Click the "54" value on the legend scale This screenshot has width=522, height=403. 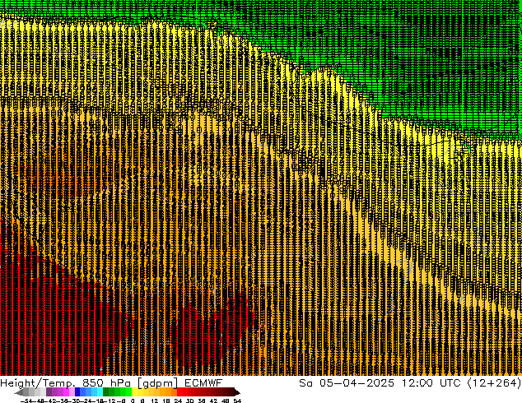pos(237,401)
